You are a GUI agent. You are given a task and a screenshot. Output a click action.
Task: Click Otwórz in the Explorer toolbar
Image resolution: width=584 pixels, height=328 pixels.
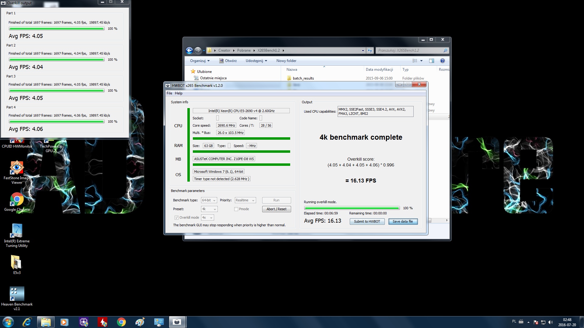pyautogui.click(x=228, y=61)
